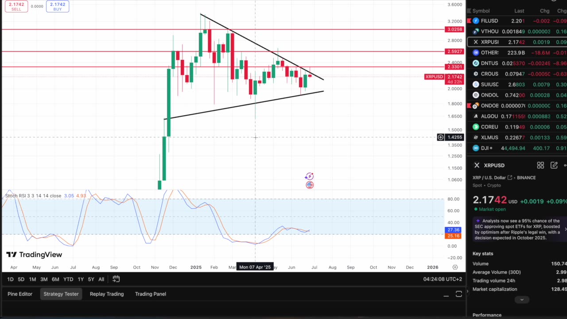Select DJI in the watchlist
Image resolution: width=567 pixels, height=319 pixels.
tap(517, 148)
